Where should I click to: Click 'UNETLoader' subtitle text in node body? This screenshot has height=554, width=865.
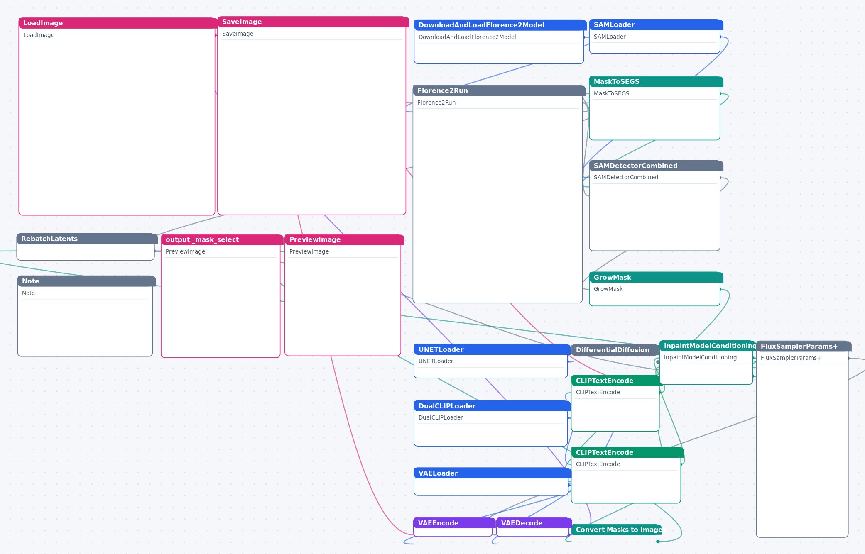[x=436, y=361]
